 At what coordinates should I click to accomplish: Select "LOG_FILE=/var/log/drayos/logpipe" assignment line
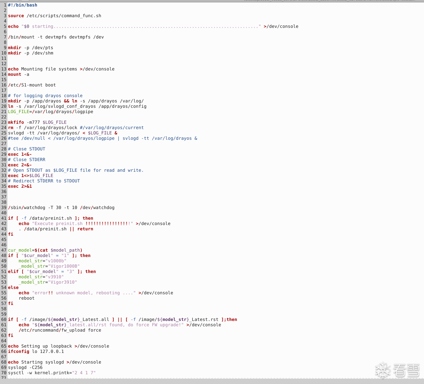coord(51,112)
